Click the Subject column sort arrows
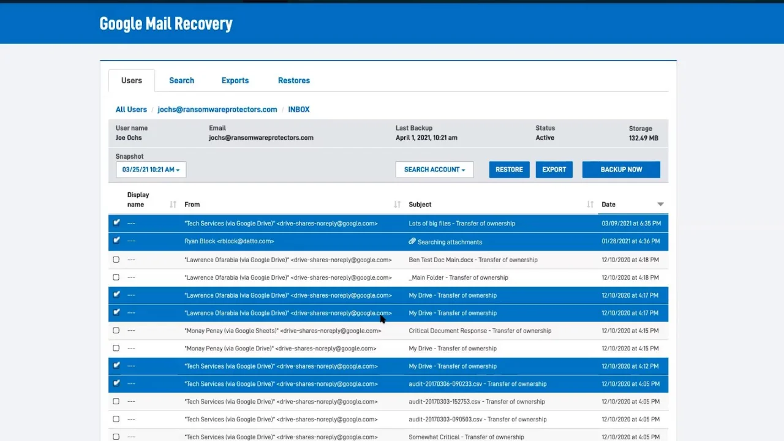This screenshot has height=441, width=784. point(590,205)
